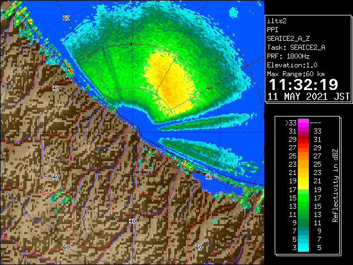Click the 'Reflectivity in dBZ' legend title
The image size is (353, 265).
(x=335, y=185)
